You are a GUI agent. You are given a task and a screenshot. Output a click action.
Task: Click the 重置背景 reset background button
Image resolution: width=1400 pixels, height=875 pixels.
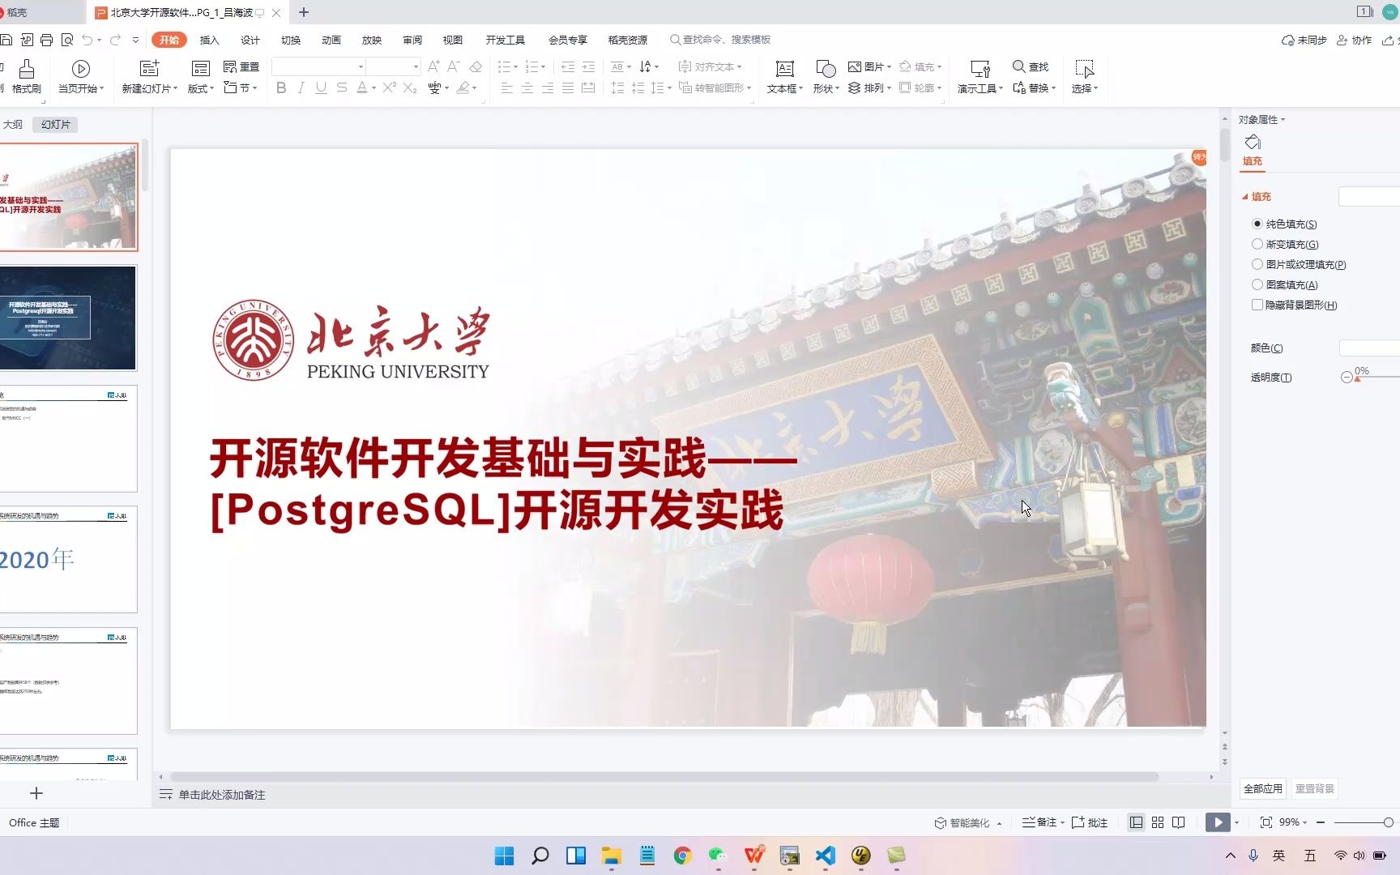pos(1315,787)
